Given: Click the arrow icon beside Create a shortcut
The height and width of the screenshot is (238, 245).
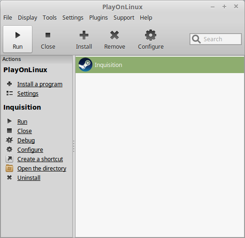Looking at the screenshot, I should pos(9,159).
